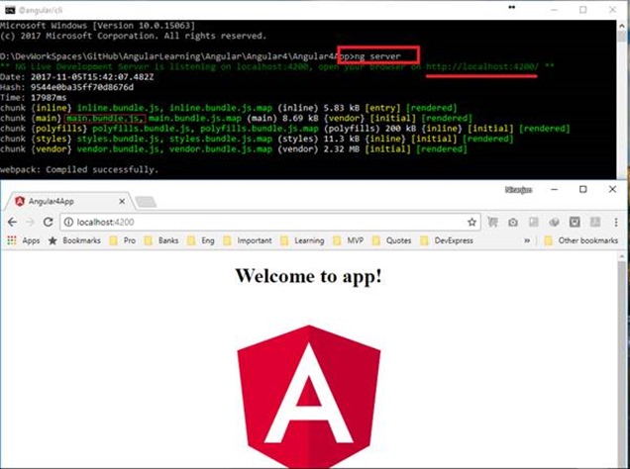Image resolution: width=630 pixels, height=469 pixels.
Task: Click the Angular logo image
Action: point(309,397)
